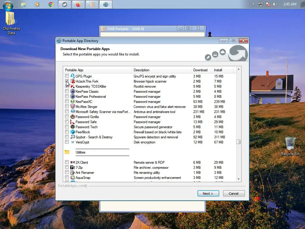This screenshot has width=305, height=229.
Task: Click the Spybot Search & Destroy icon
Action: (73, 137)
